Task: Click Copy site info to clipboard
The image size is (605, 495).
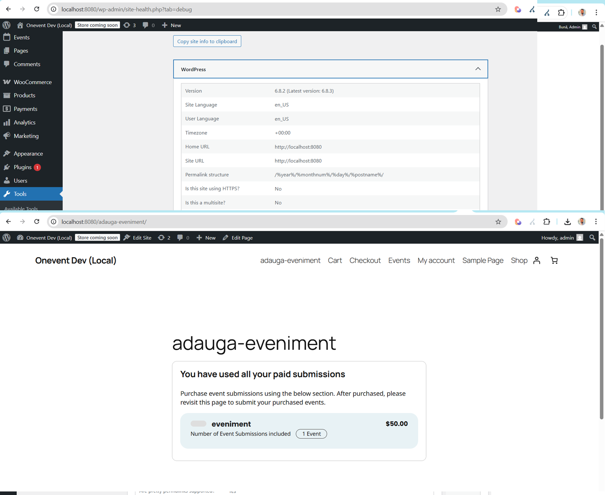Action: [207, 41]
